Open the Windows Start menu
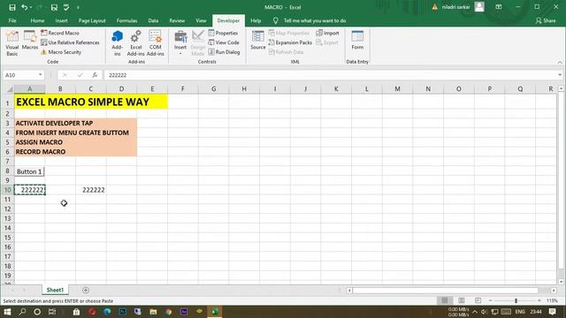 click(7, 312)
